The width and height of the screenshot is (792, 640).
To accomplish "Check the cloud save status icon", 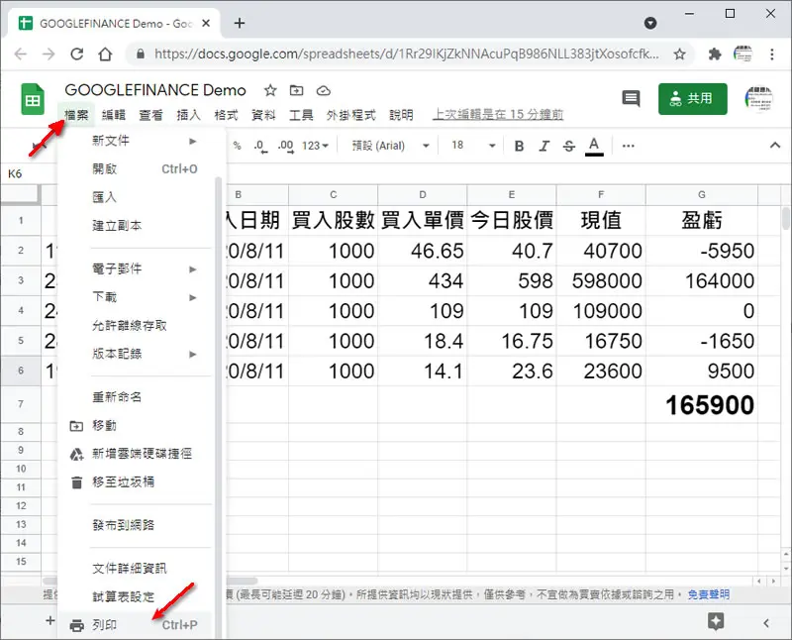I will 324,91.
